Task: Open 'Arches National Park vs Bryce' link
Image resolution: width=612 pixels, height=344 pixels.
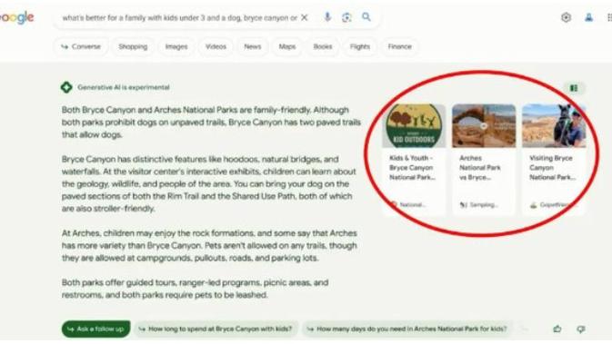Action: tap(479, 168)
